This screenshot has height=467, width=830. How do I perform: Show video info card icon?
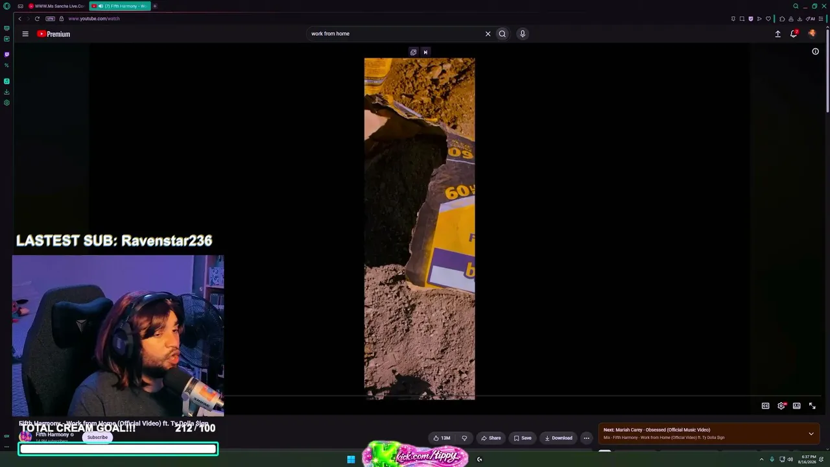click(816, 52)
